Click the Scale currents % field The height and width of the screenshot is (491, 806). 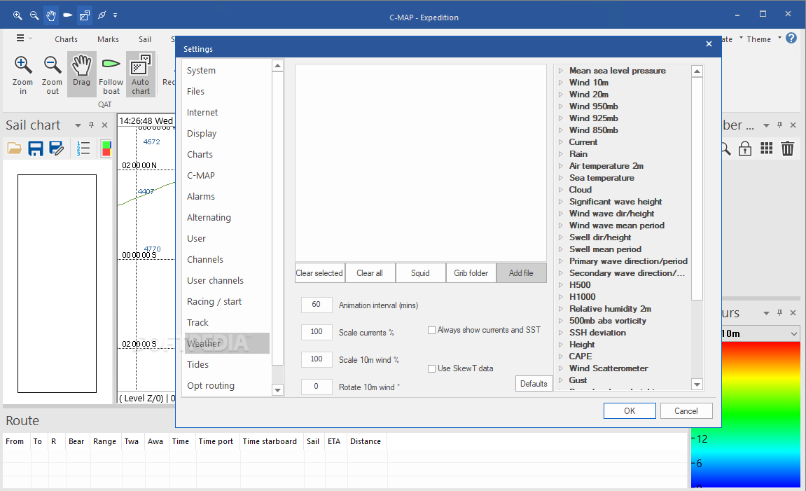[x=317, y=331]
